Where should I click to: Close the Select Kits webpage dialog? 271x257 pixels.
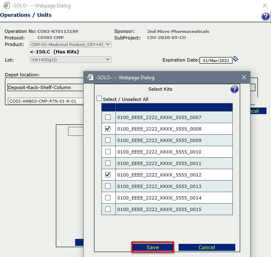pos(244,77)
